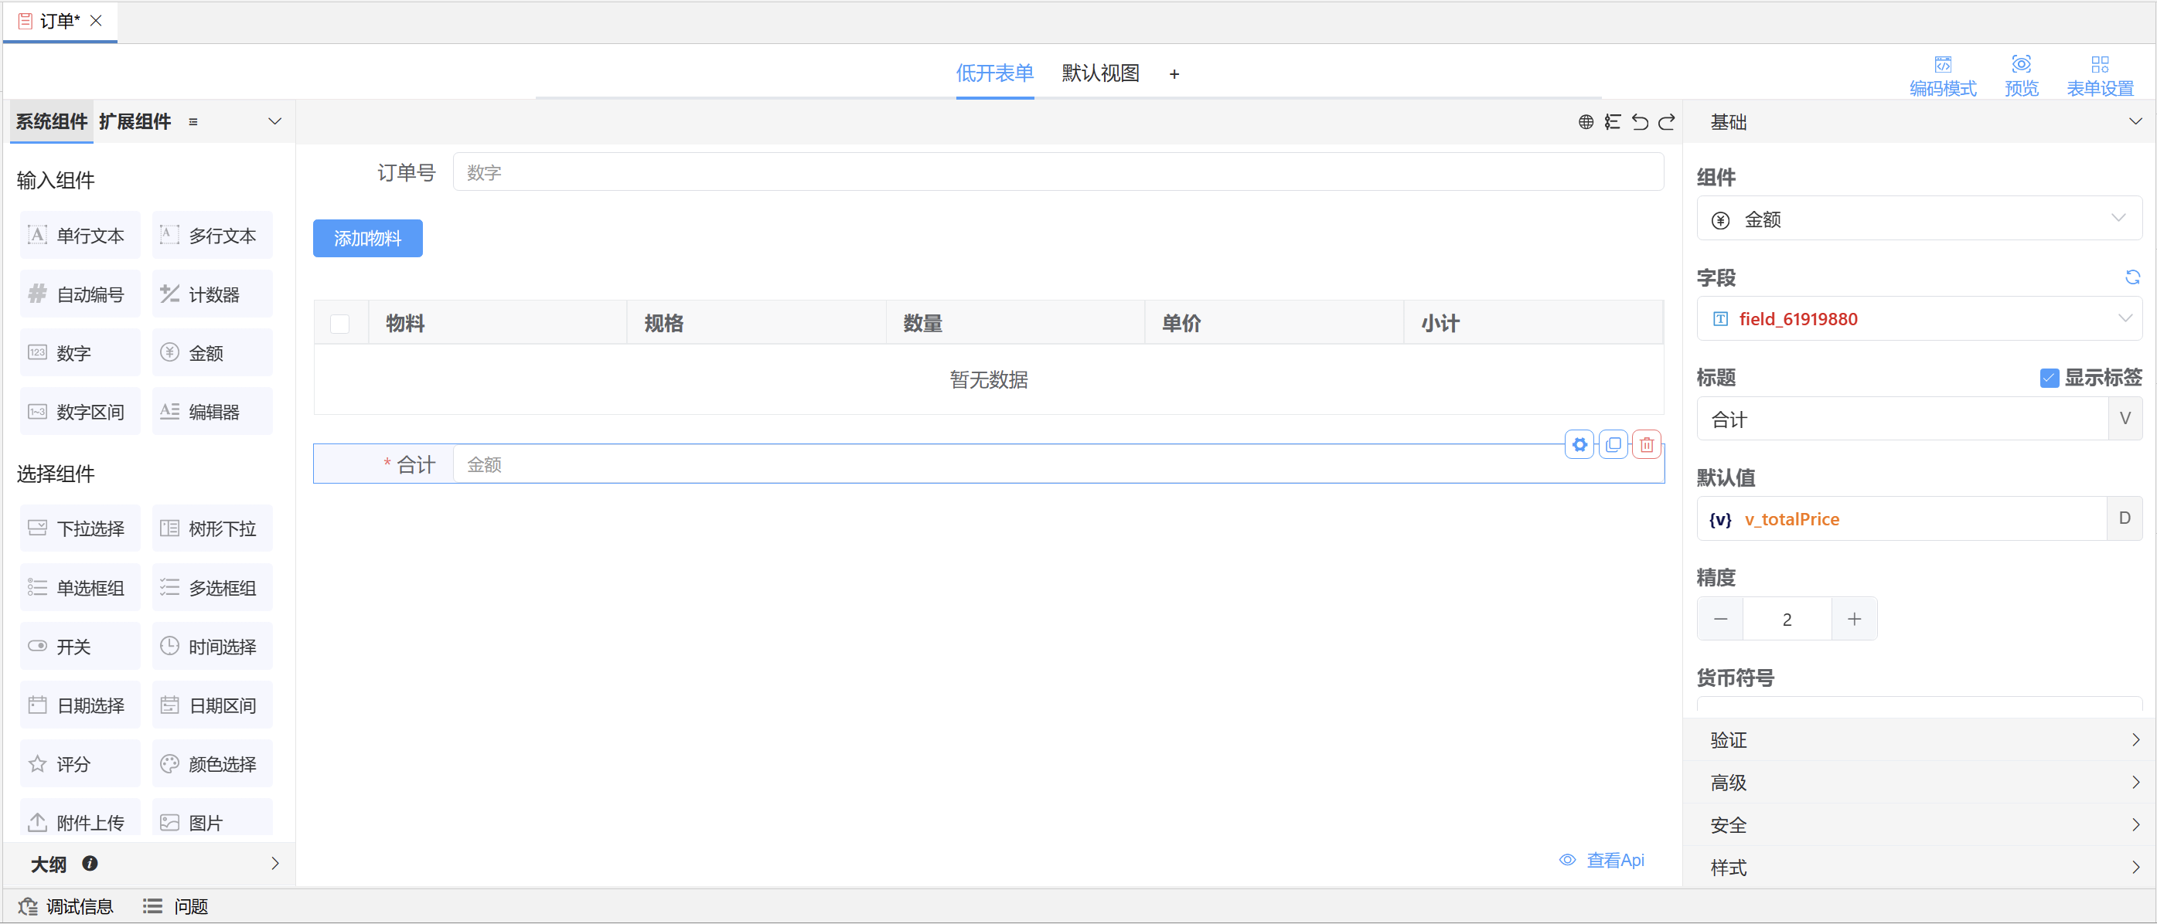The image size is (2157, 924).
Task: Open the field_61919880 dropdown
Action: point(1918,319)
